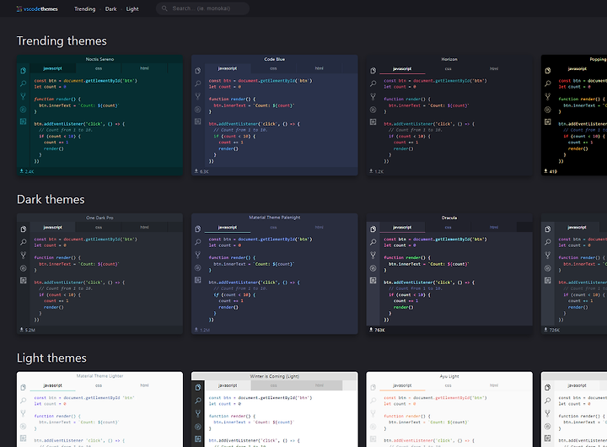Click the source control icon in Code Blue card
This screenshot has width=607, height=447.
click(198, 96)
